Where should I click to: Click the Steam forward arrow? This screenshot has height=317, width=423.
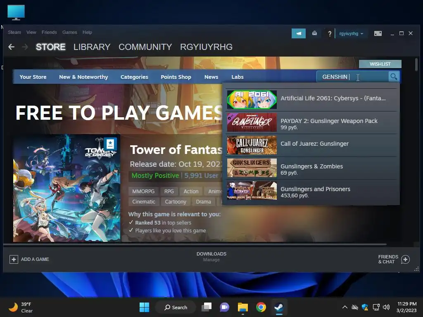(25, 47)
